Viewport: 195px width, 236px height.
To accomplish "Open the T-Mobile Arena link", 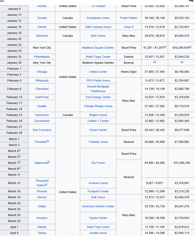I will [98, 142].
